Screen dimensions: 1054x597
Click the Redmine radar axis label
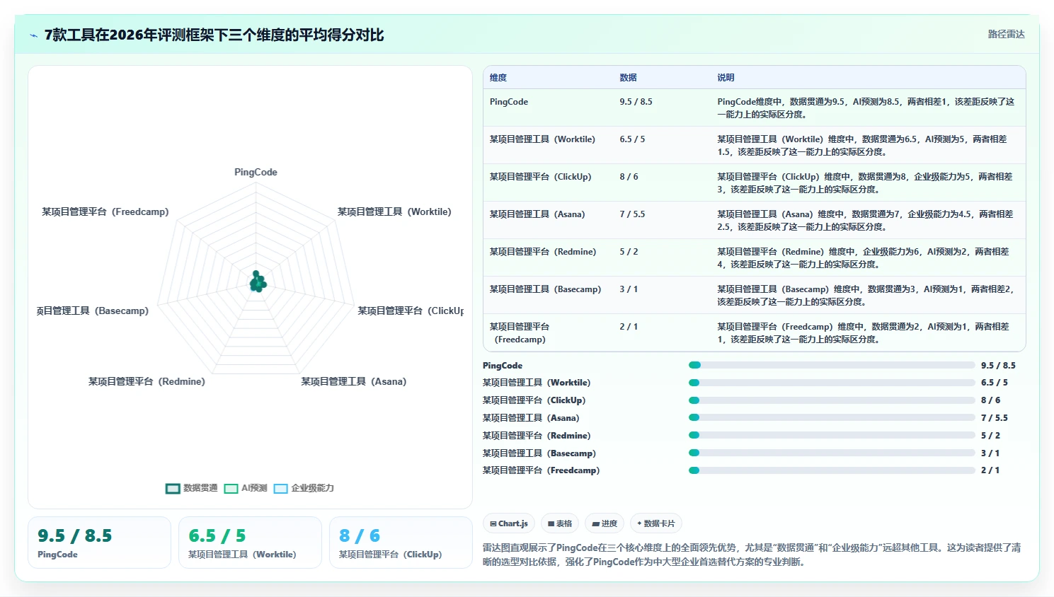[147, 382]
